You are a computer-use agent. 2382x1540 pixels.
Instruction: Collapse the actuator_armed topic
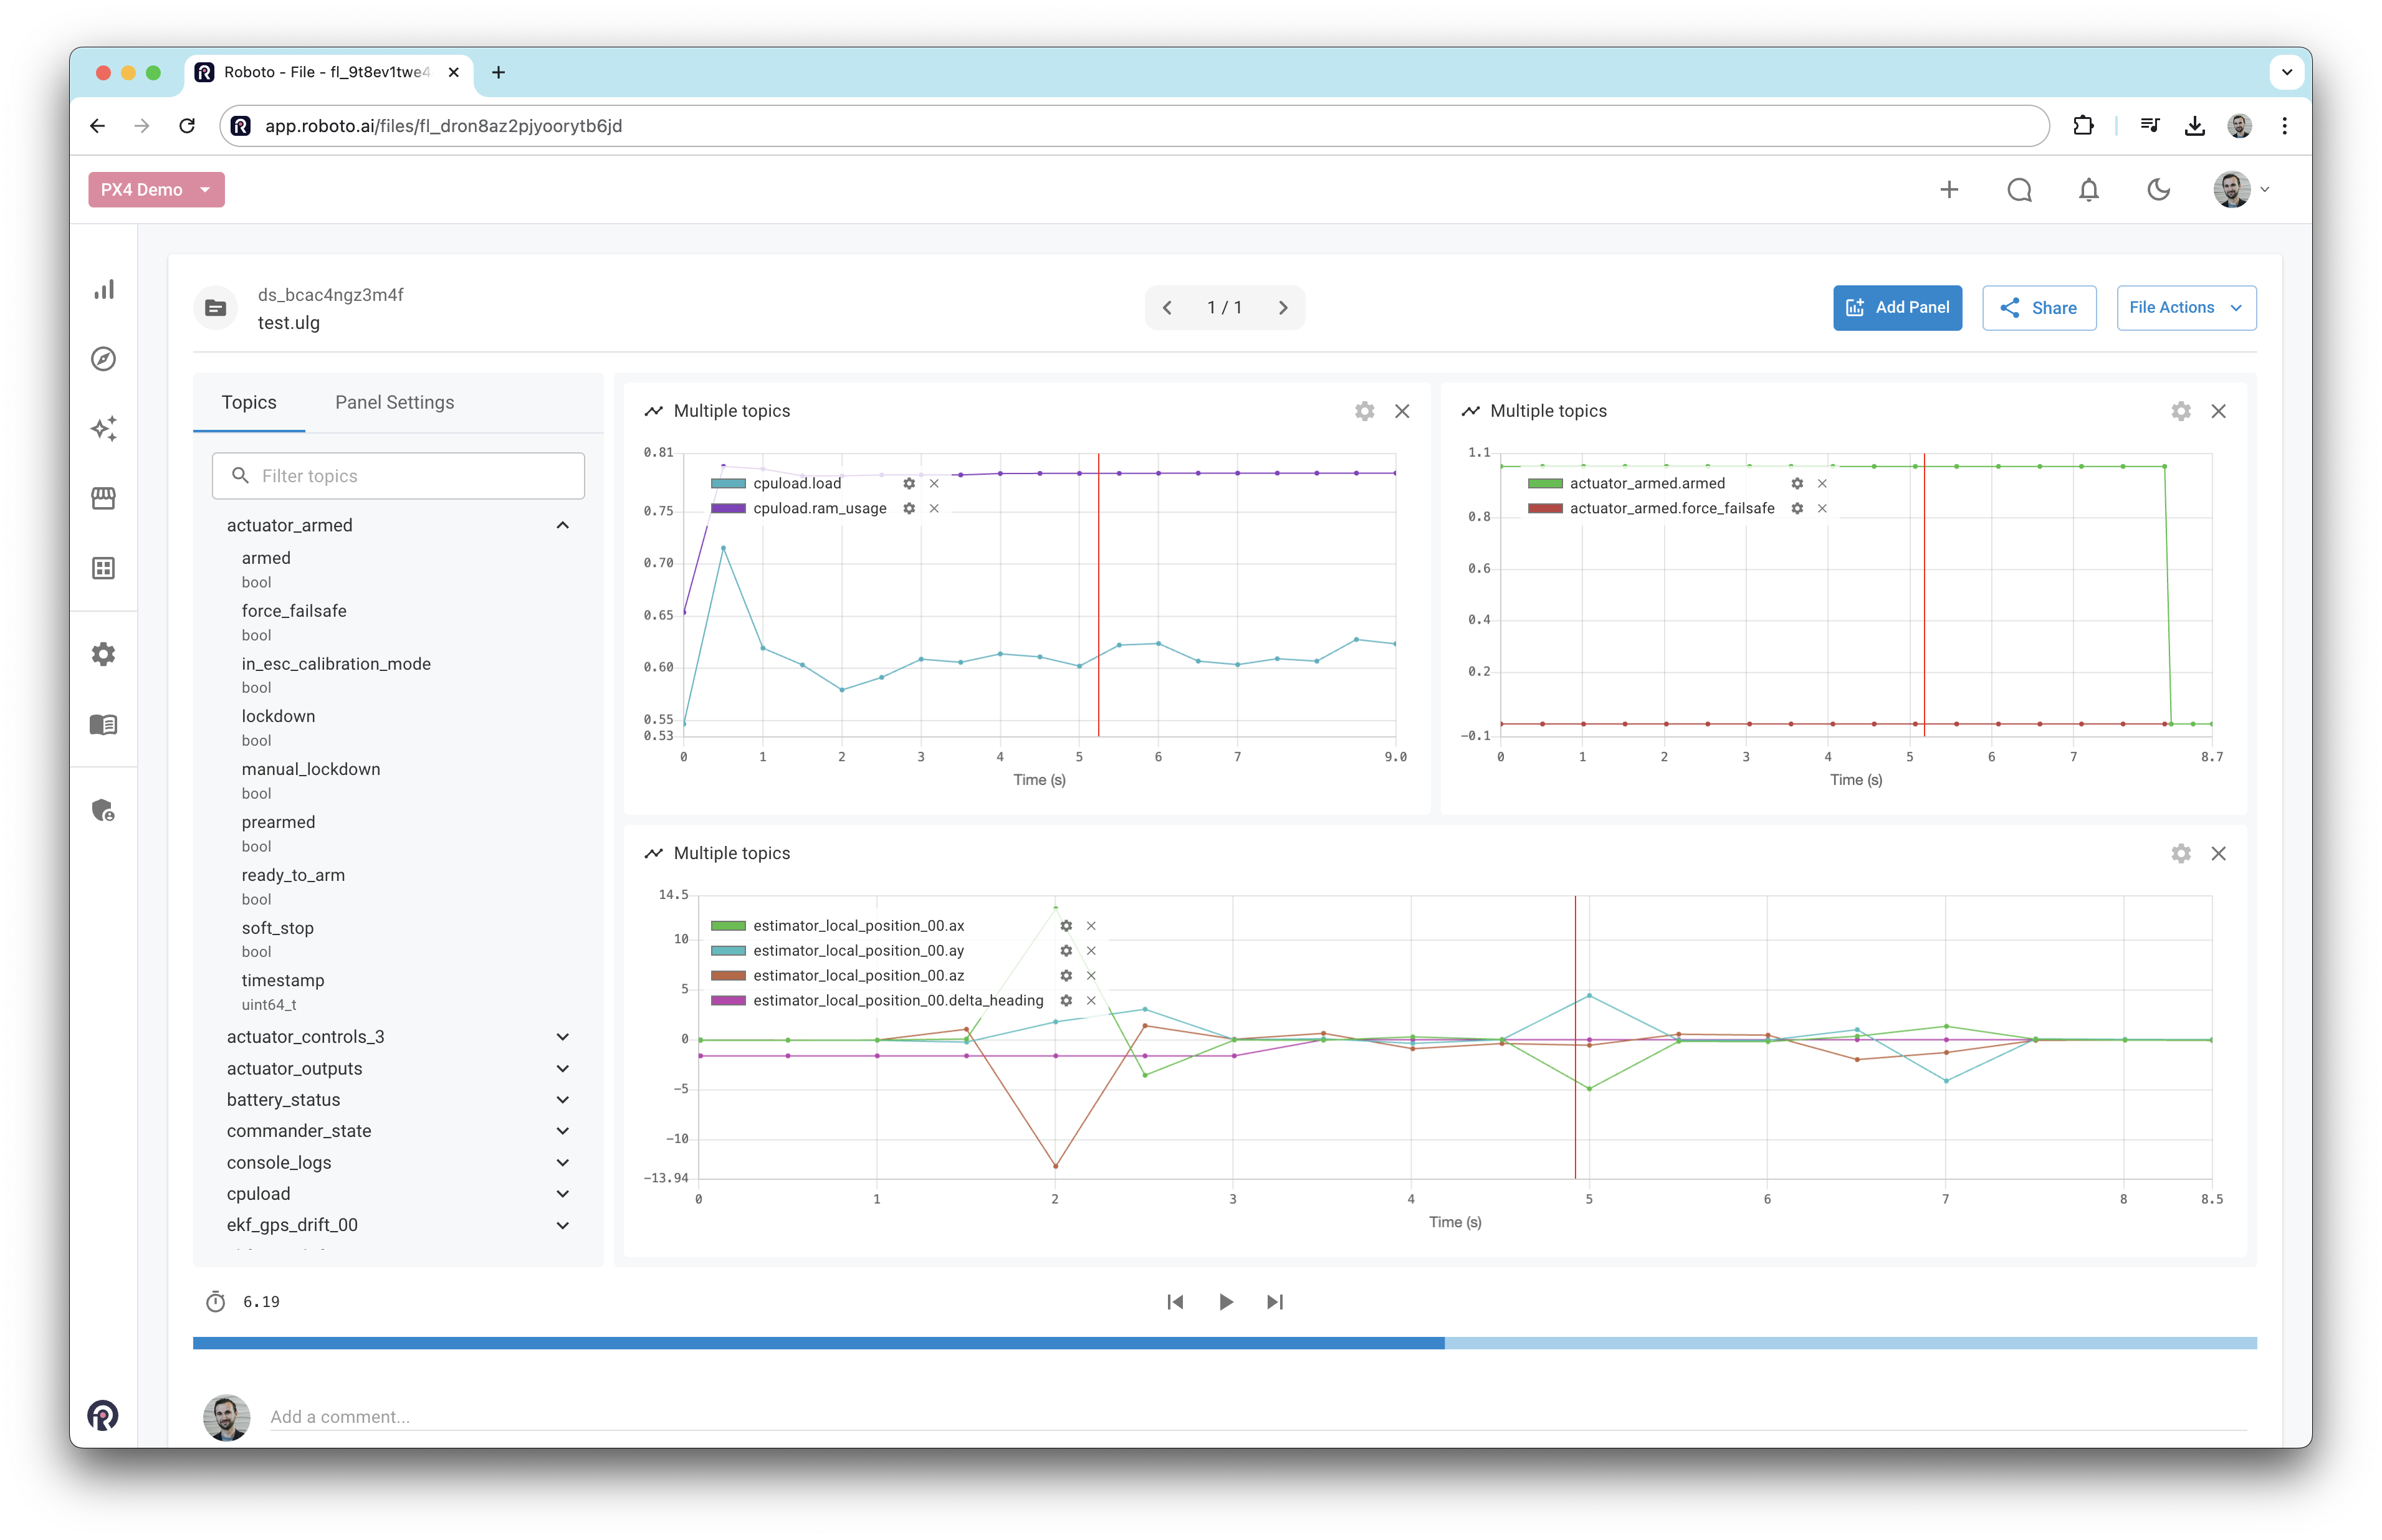pos(562,526)
